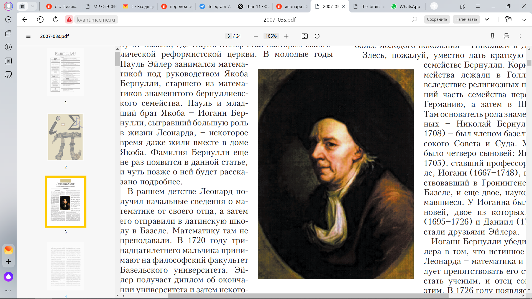Open more actions in PDF viewer
Screen dimensions: 532x299
click(520, 36)
